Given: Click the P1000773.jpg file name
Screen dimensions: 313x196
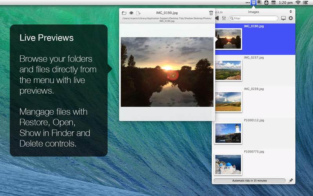Looking at the screenshot, I should click(254, 152).
